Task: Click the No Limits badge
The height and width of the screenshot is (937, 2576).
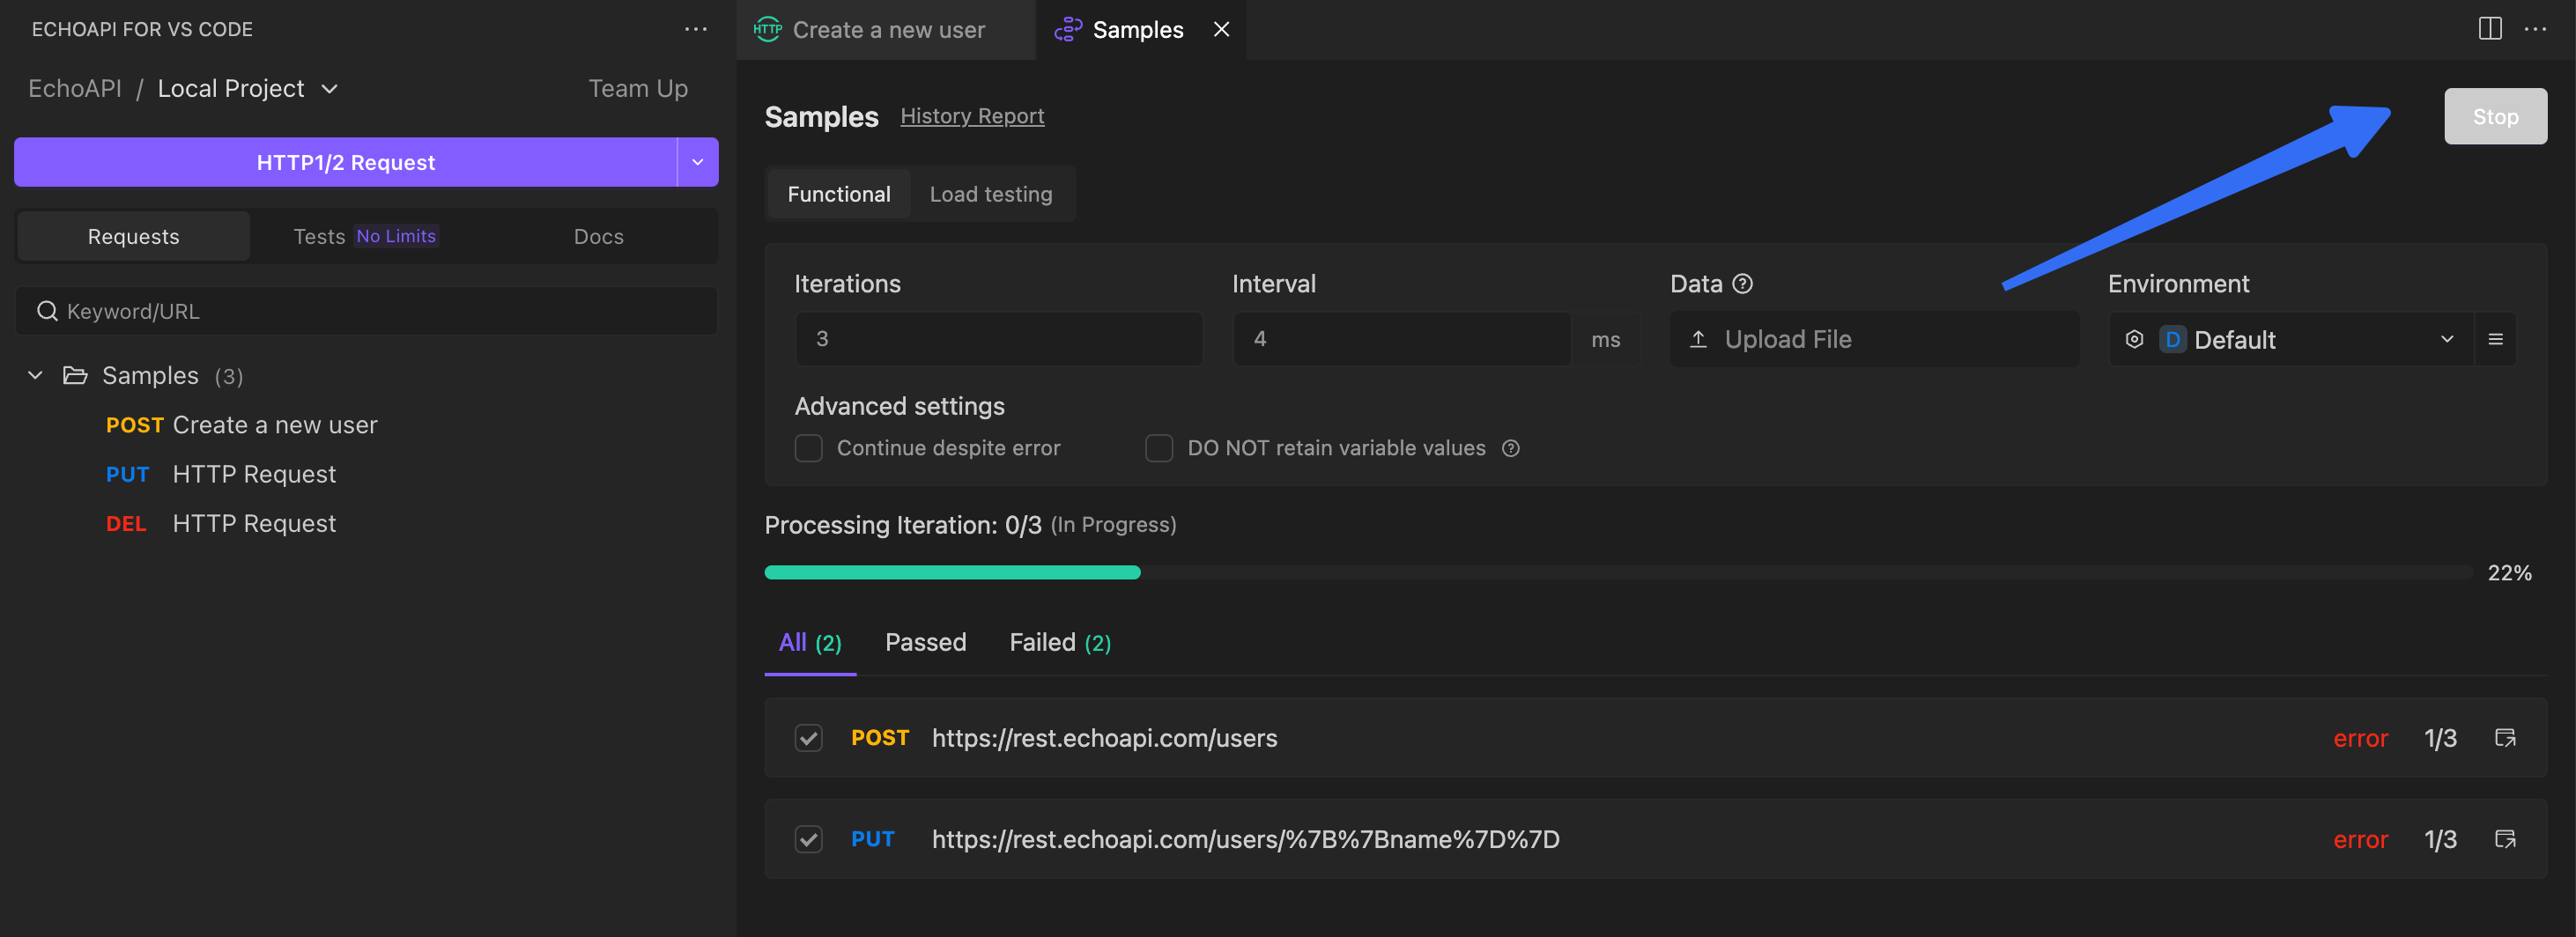Action: pos(396,236)
